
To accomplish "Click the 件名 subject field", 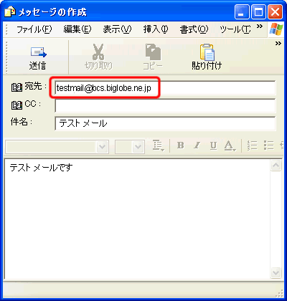I will (x=165, y=123).
